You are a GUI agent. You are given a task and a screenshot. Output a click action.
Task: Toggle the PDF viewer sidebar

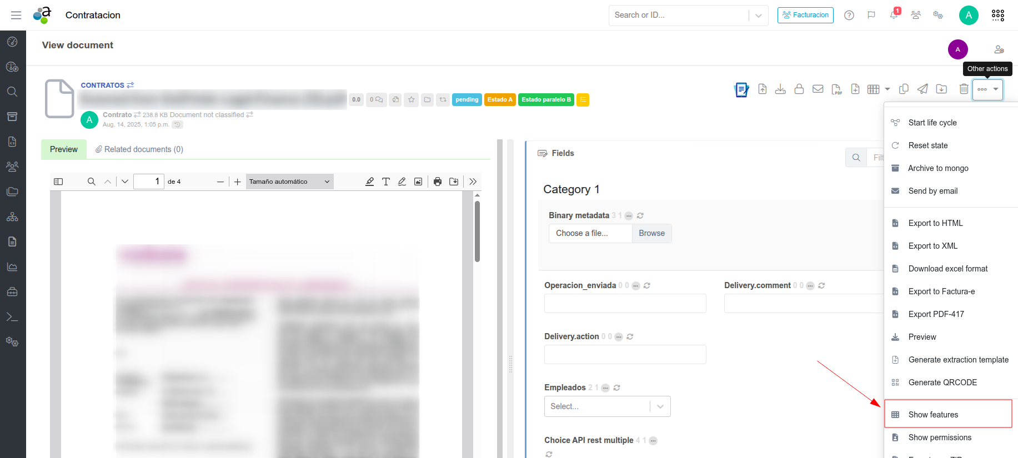click(x=58, y=182)
